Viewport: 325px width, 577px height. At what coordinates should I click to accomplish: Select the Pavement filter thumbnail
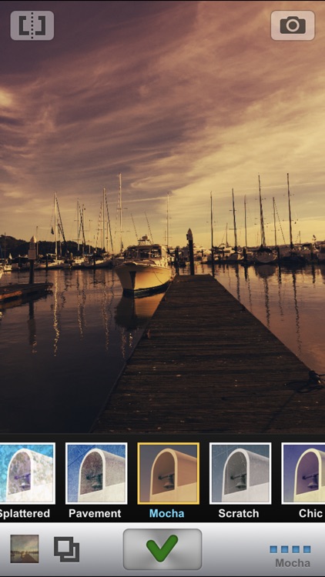coord(96,473)
